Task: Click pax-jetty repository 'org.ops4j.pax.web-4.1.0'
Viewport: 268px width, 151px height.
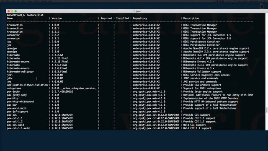Action: [149, 91]
